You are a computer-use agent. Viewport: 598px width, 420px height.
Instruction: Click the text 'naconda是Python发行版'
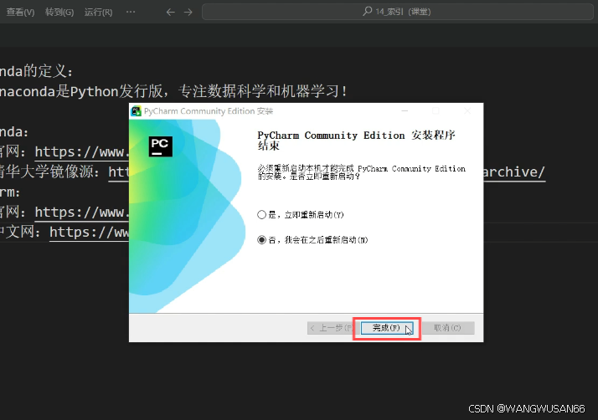click(81, 91)
